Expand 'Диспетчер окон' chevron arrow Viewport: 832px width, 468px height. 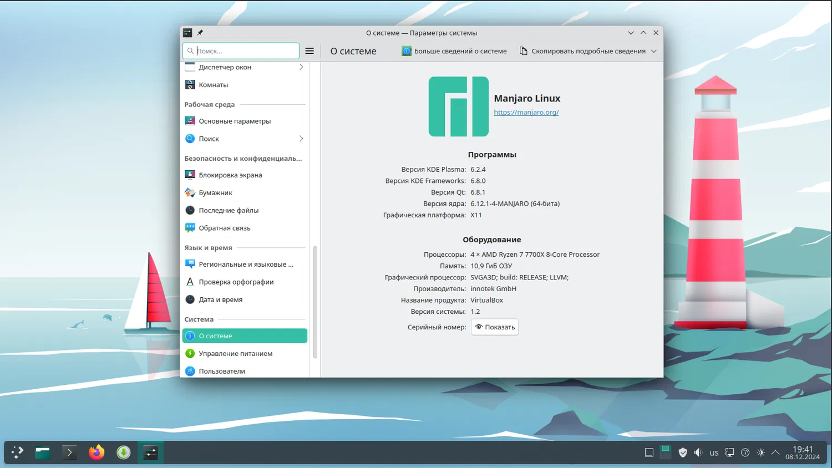301,67
